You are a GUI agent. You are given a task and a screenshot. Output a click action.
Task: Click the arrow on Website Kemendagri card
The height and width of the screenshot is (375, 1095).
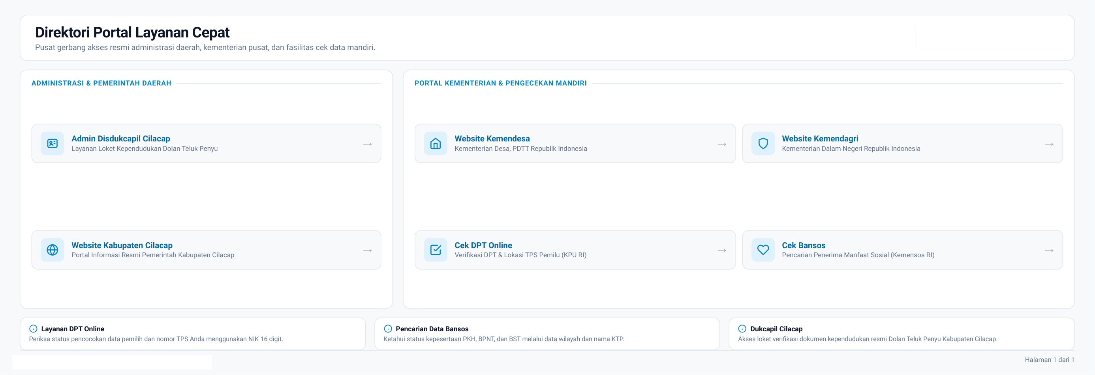pyautogui.click(x=1049, y=144)
